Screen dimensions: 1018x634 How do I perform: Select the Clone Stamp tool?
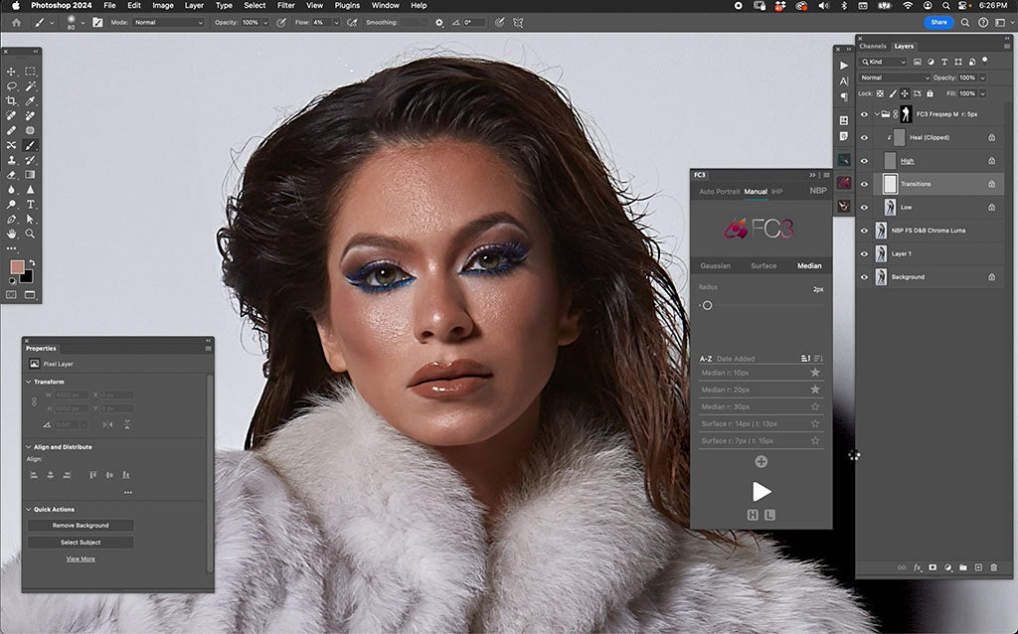tap(12, 161)
